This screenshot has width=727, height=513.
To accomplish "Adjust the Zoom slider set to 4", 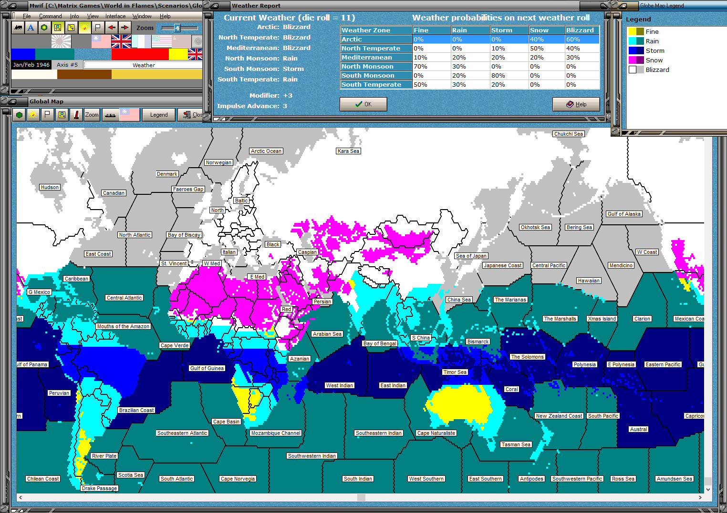I will coord(177,28).
